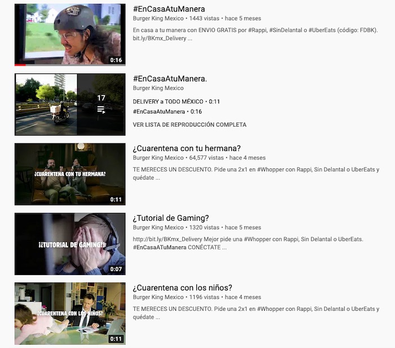This screenshot has height=348, width=395.
Task: Click the #EnCasaAtuManera video title
Action: (169, 9)
